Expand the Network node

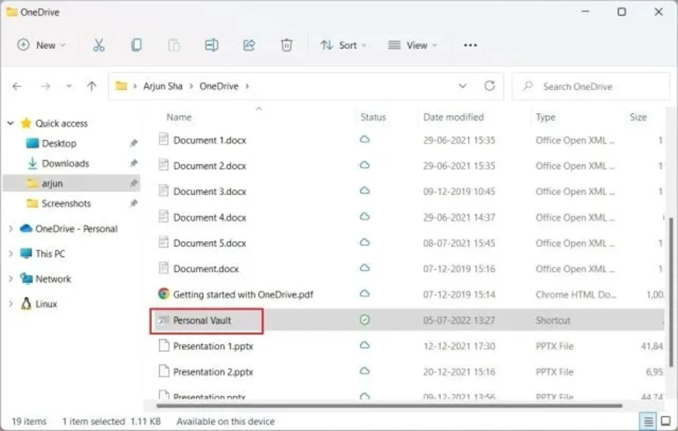click(x=11, y=279)
